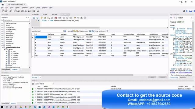Expand the hospitalmgtsys schema
195x109 pixels.
click(x=2, y=29)
